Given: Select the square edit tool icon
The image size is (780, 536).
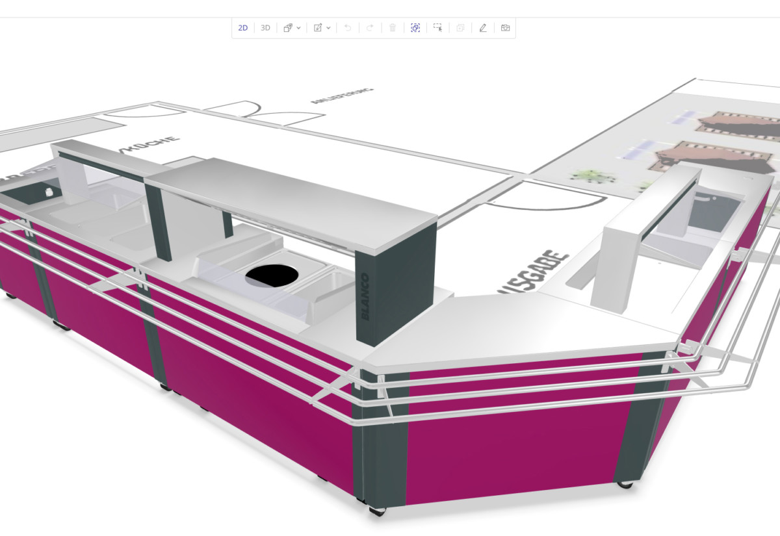Looking at the screenshot, I should (x=317, y=28).
